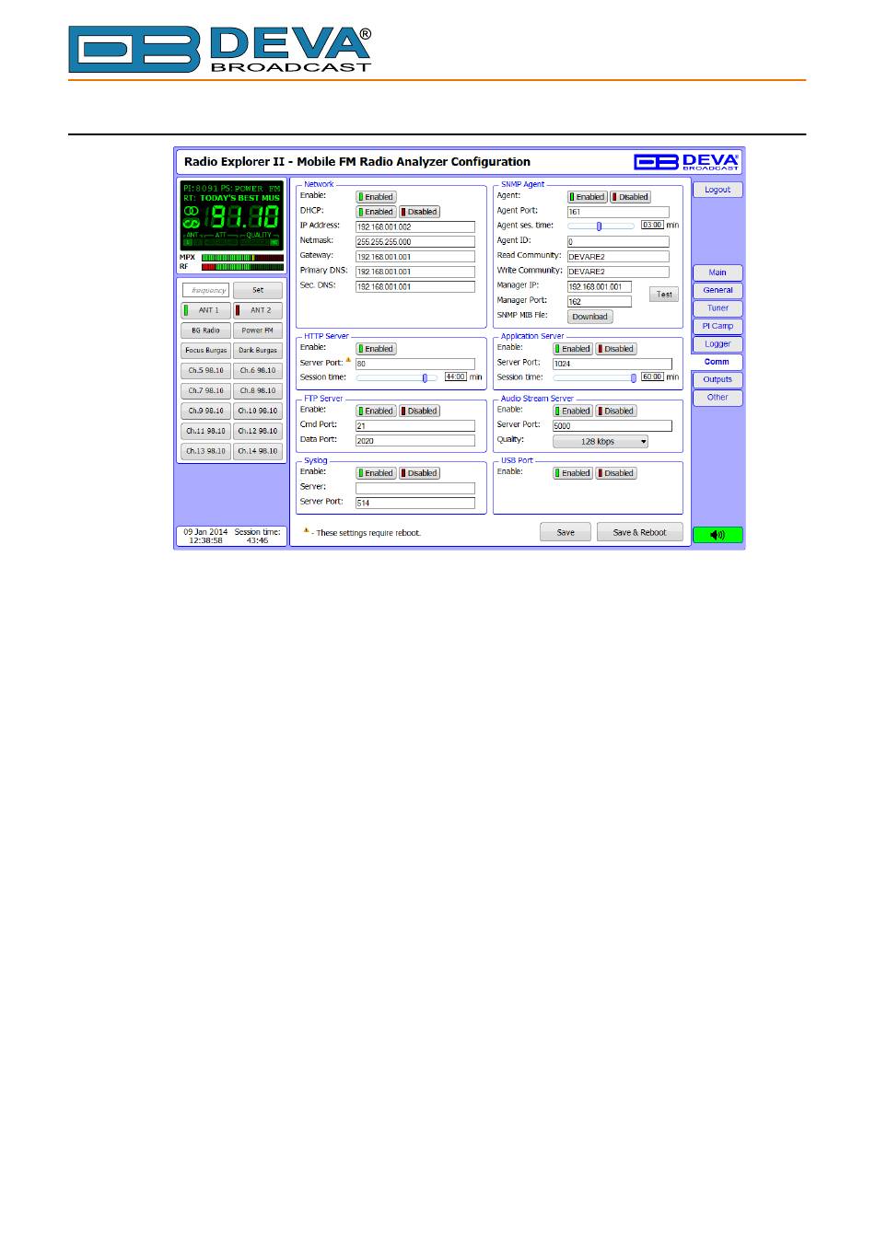Disable the FTP Server
This screenshot has height=1252, width=875.
[419, 411]
